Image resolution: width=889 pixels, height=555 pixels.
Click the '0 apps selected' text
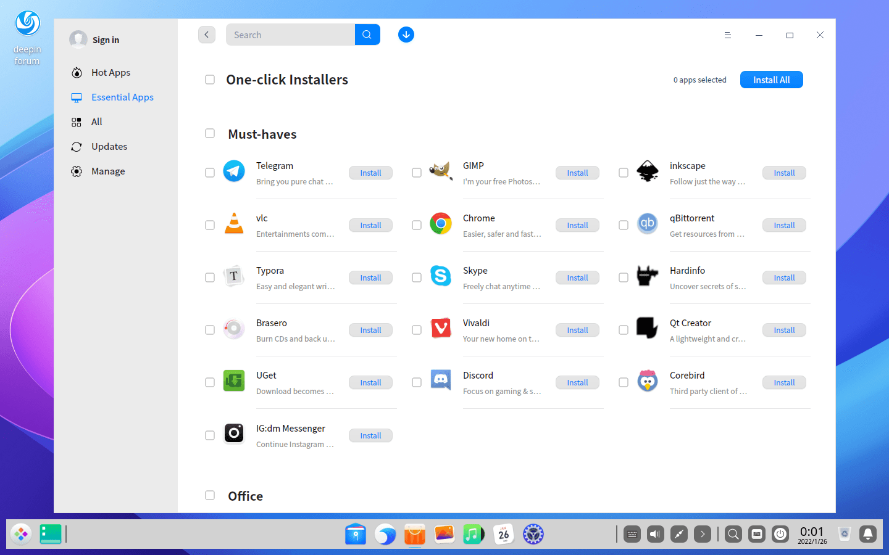click(x=699, y=80)
